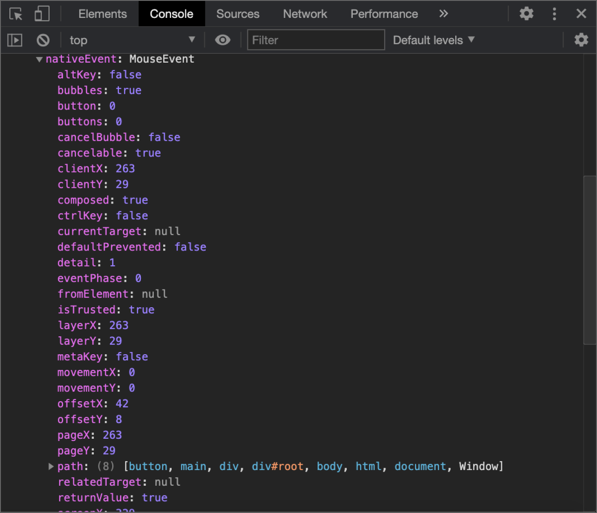597x513 pixels.
Task: Show more panels with the chevron button
Action: (x=443, y=14)
